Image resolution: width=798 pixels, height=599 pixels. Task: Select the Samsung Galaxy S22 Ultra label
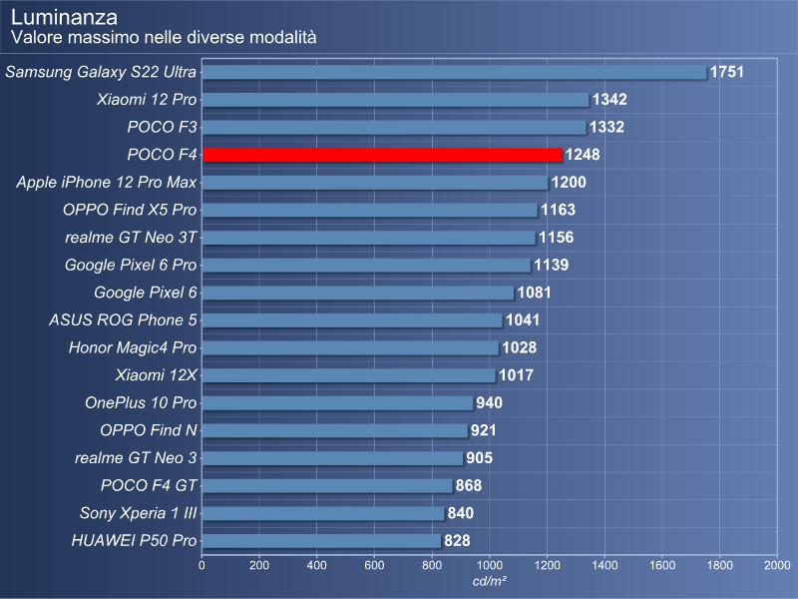[101, 72]
